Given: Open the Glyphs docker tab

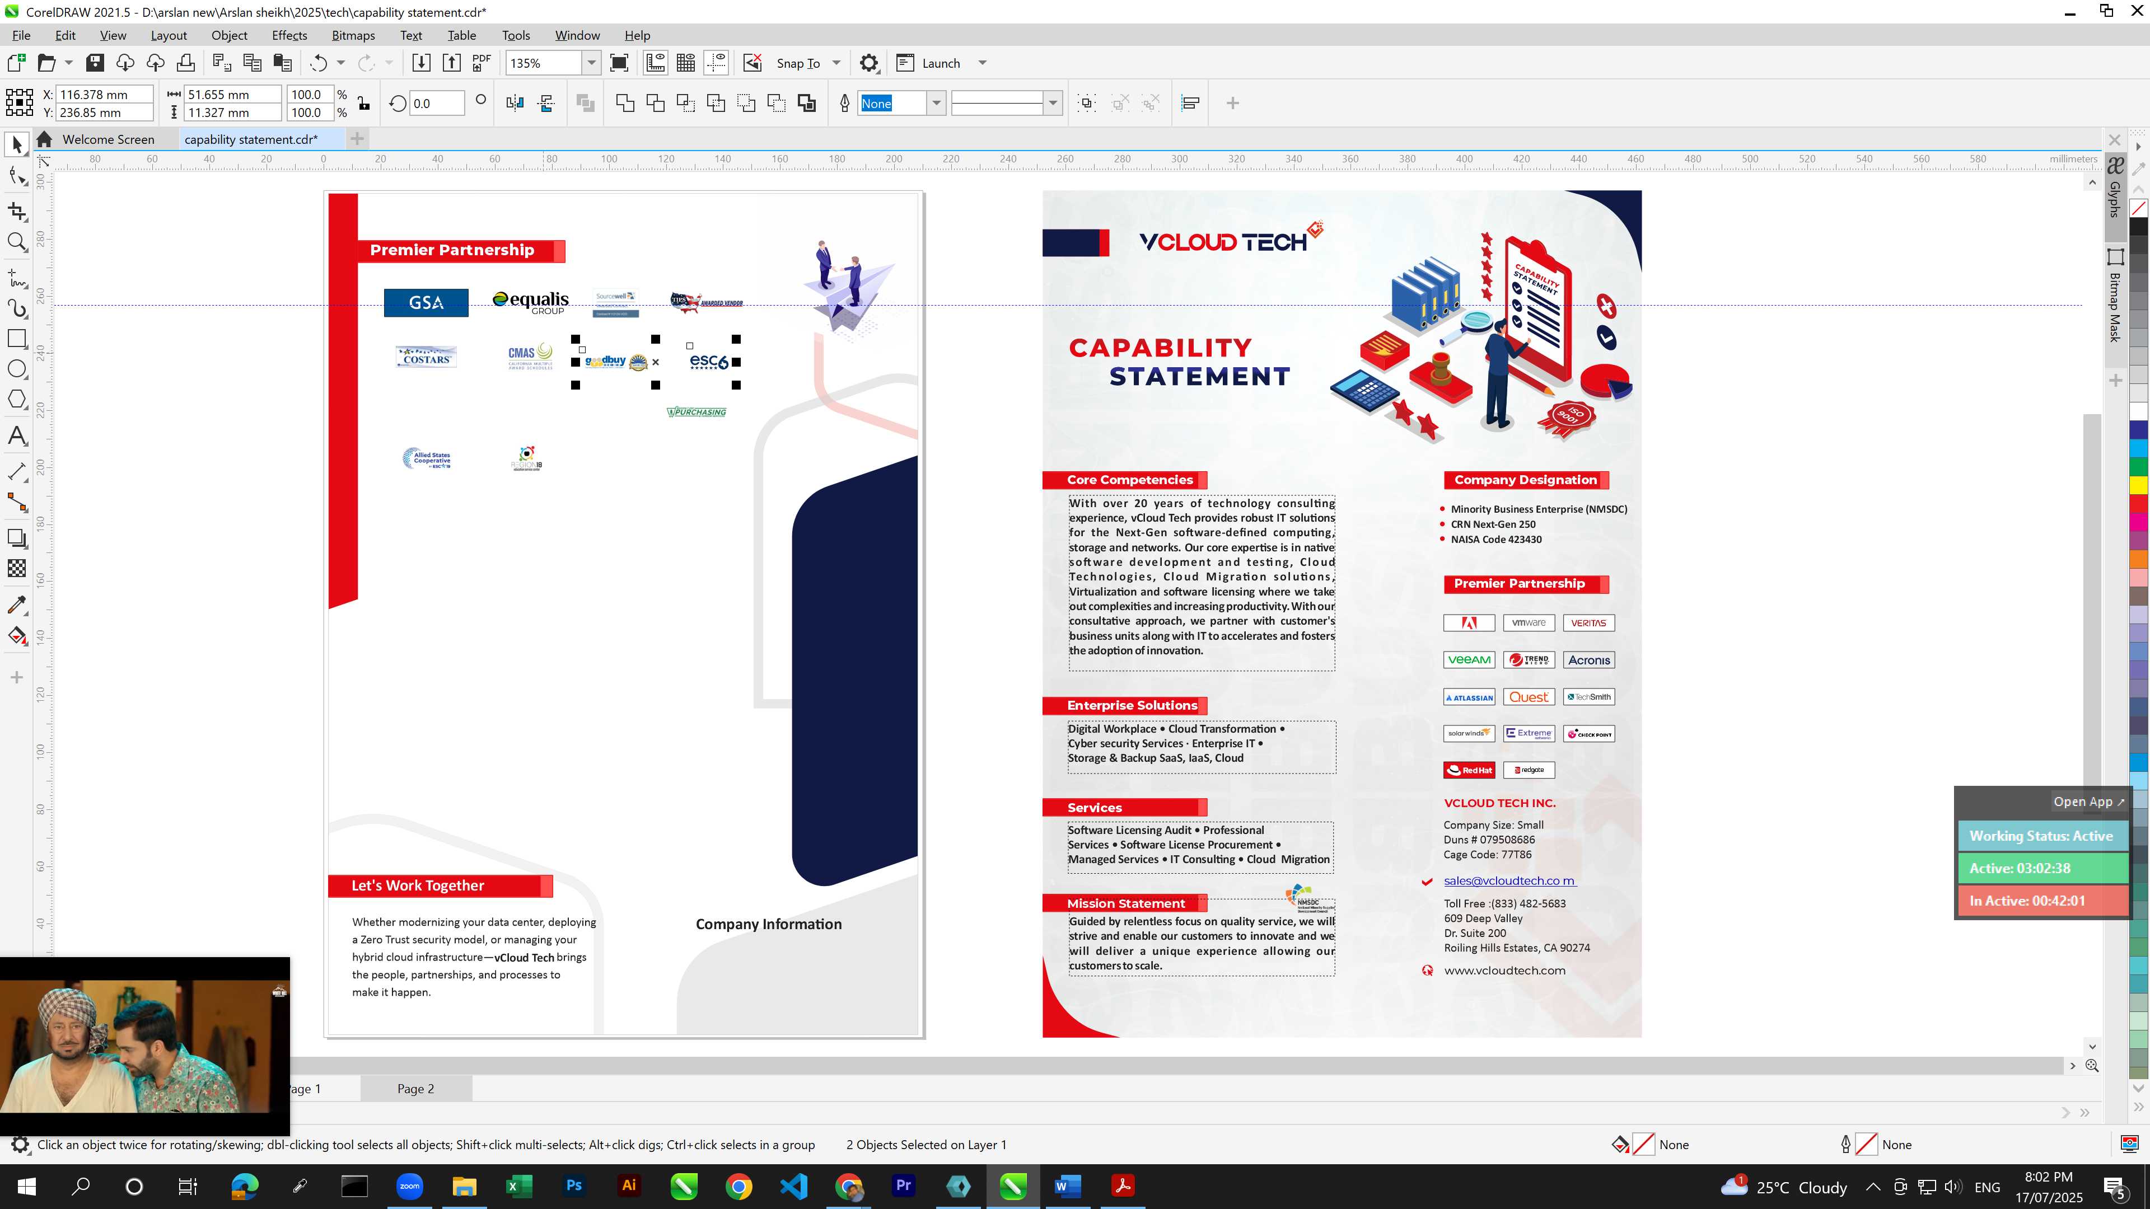Looking at the screenshot, I should (x=2115, y=187).
